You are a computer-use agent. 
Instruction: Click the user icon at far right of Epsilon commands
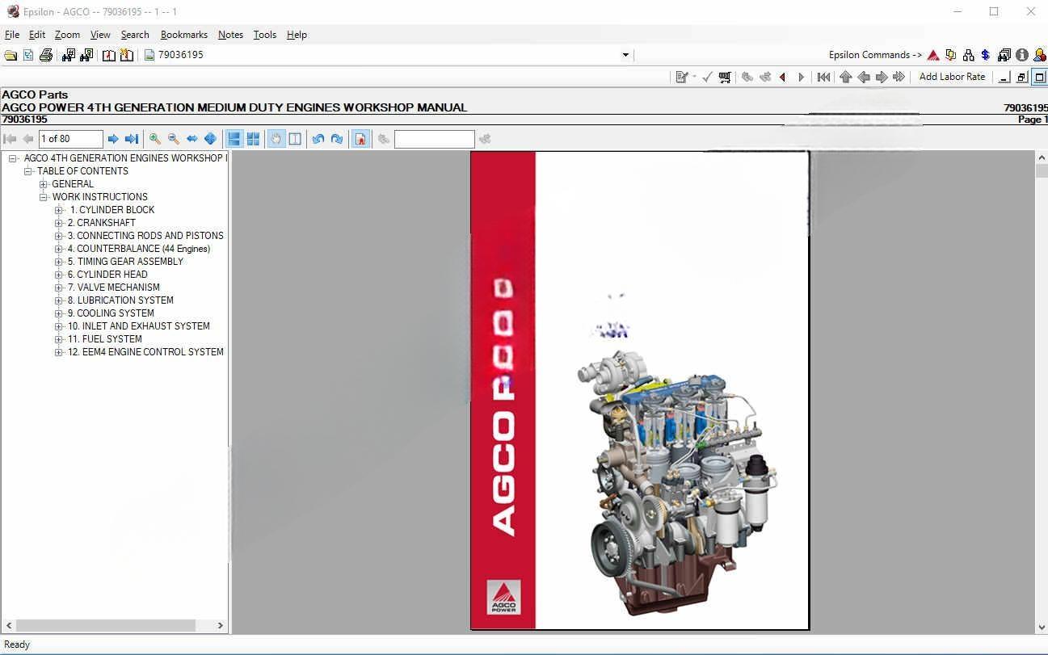[1040, 55]
